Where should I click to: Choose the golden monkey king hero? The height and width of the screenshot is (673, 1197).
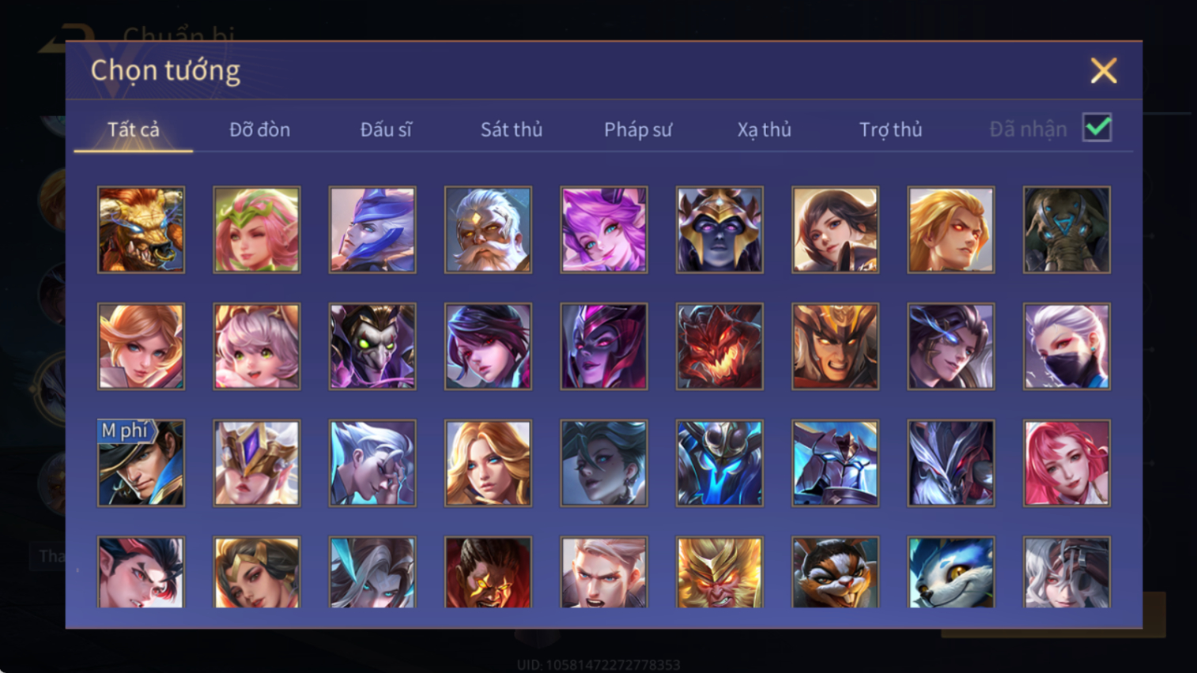(719, 572)
